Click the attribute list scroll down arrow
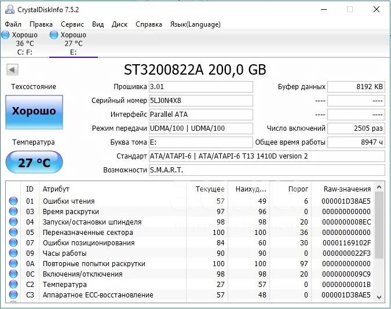 pyautogui.click(x=379, y=297)
